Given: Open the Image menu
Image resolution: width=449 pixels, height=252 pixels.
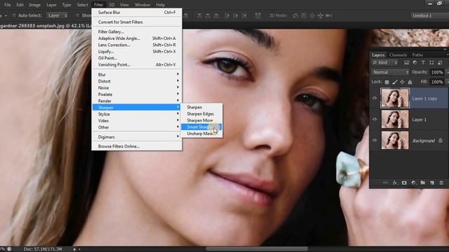Looking at the screenshot, I should (x=34, y=5).
